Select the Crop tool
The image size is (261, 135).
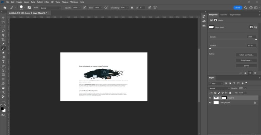click(x=3, y=40)
